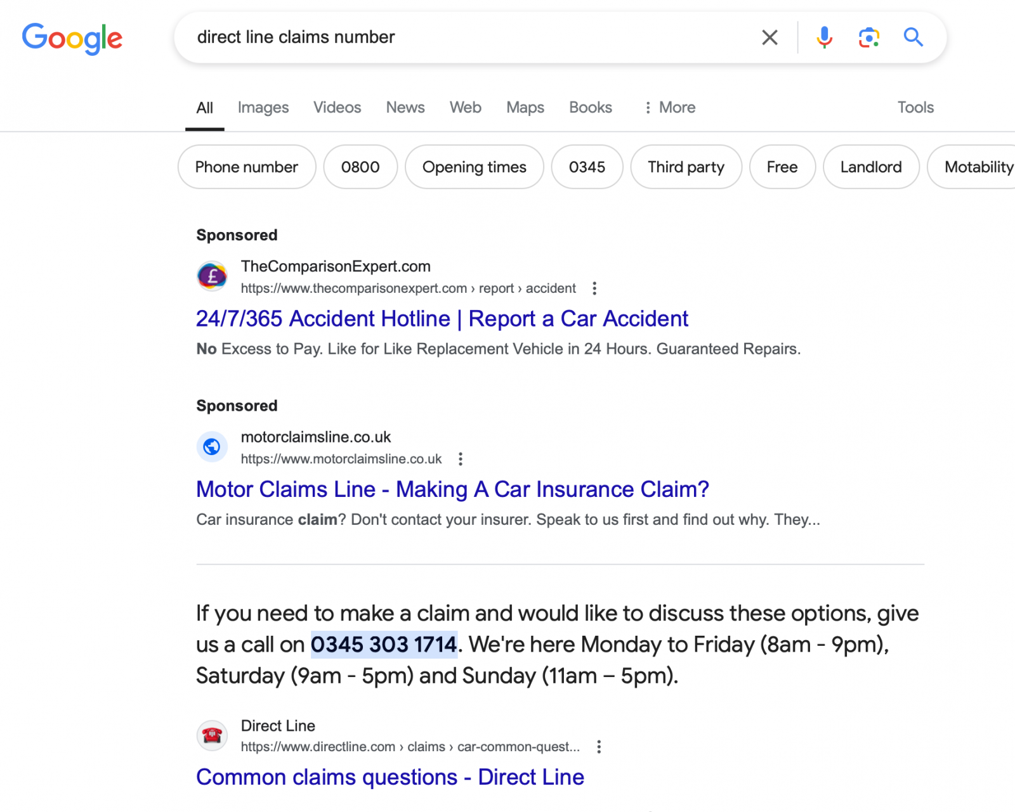Screen dimensions: 1015x812
Task: Click the www.motorclaimsline.co.uk URL text
Action: click(x=341, y=459)
